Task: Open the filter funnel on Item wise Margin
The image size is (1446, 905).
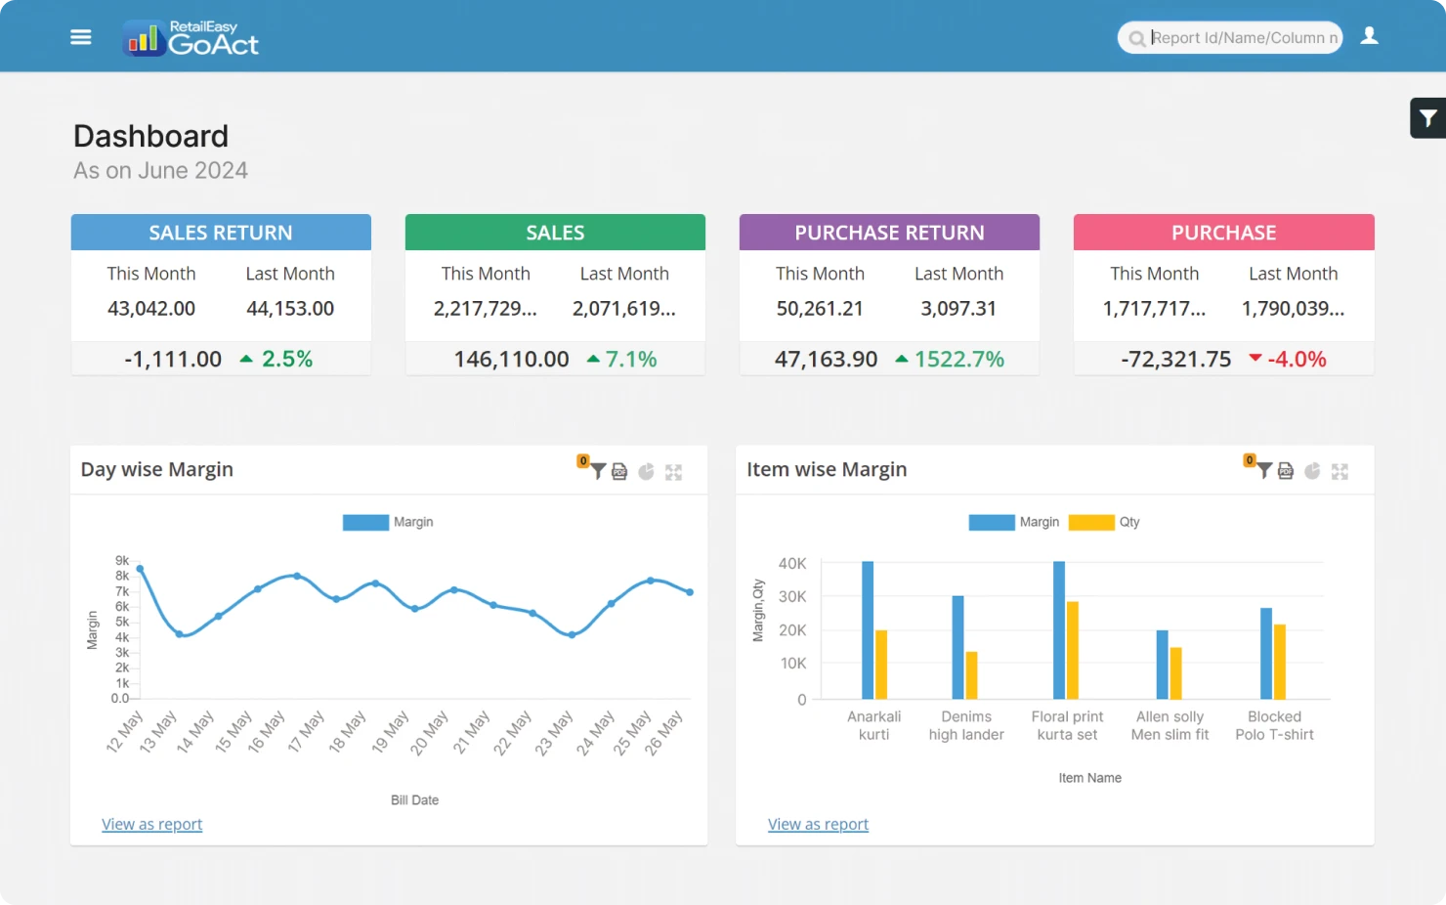Action: coord(1263,471)
